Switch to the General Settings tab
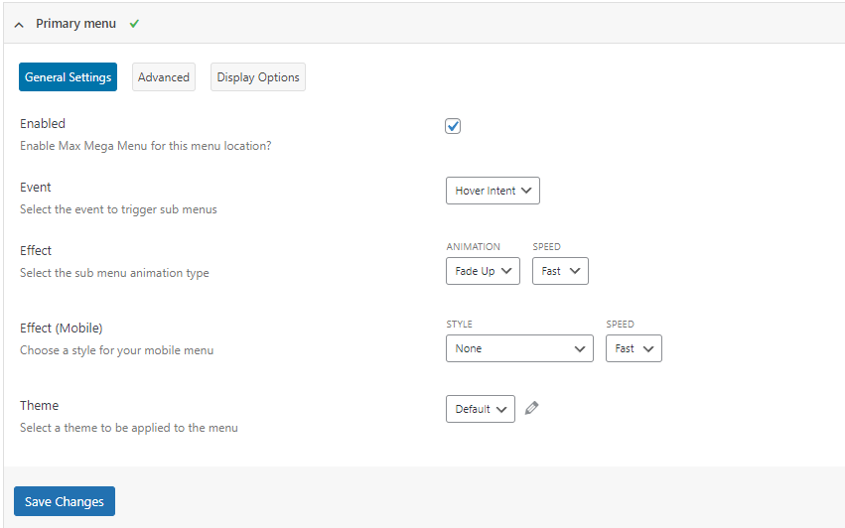The height and width of the screenshot is (528, 845). pos(68,77)
